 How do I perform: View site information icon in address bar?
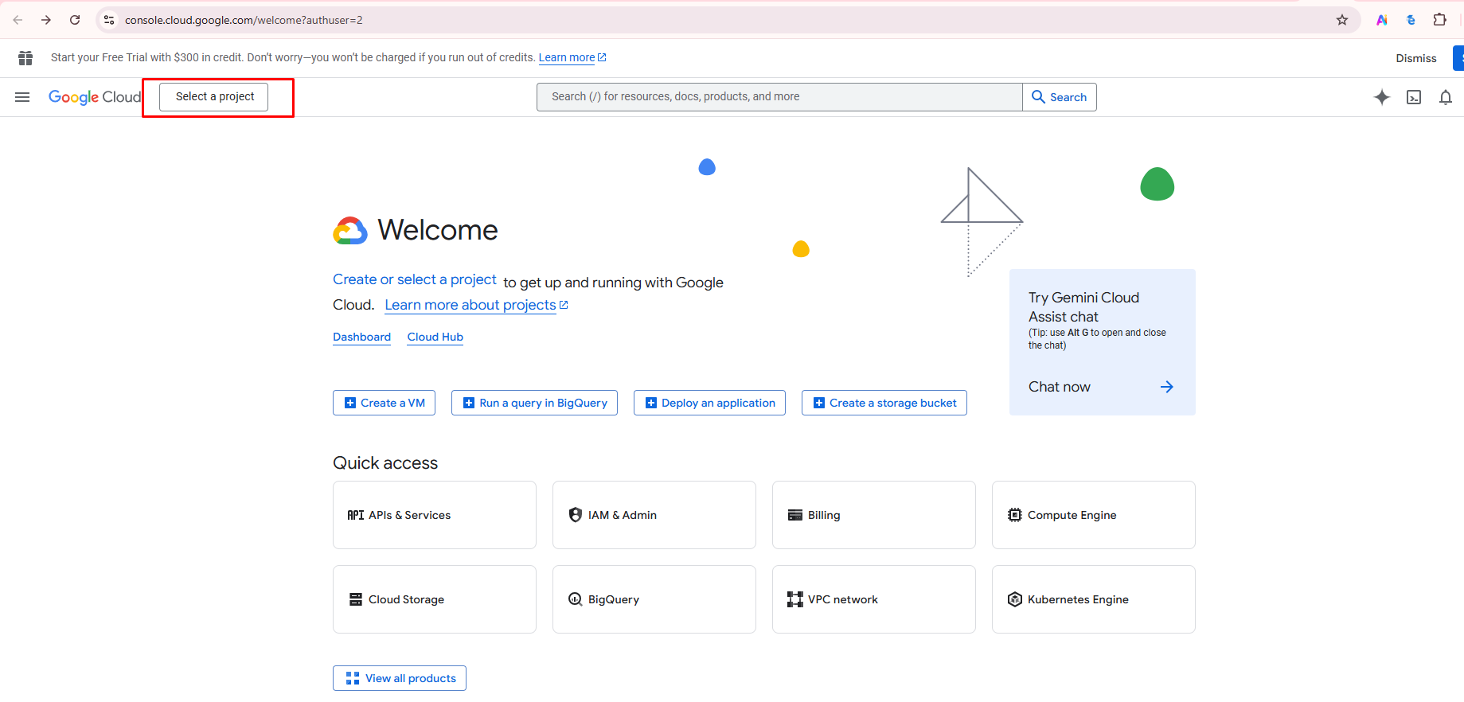(109, 20)
